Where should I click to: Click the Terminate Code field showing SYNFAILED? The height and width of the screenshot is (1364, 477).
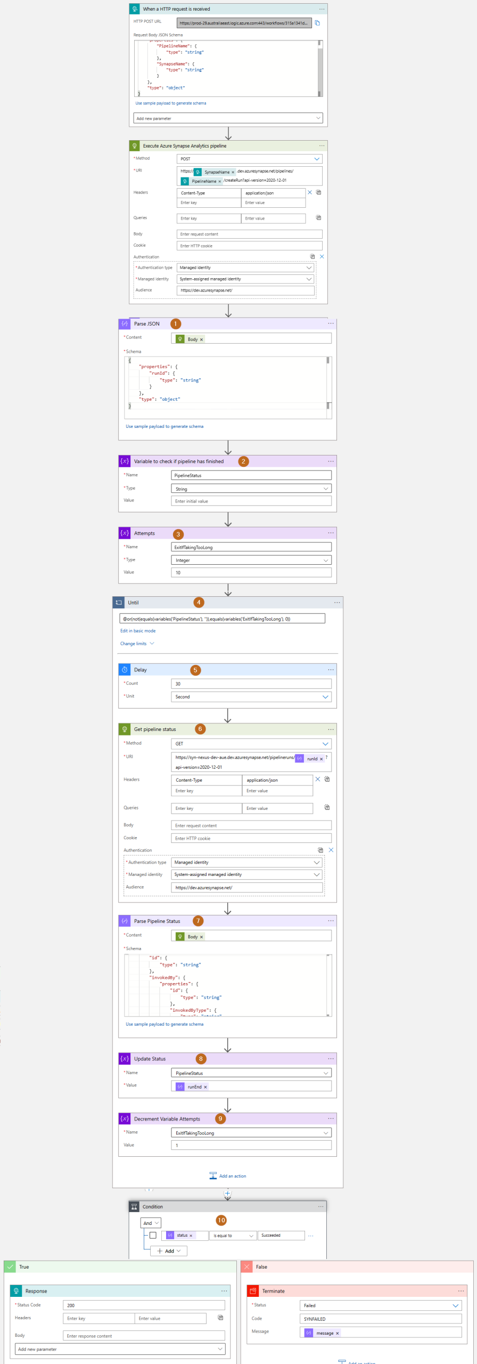tap(381, 1319)
